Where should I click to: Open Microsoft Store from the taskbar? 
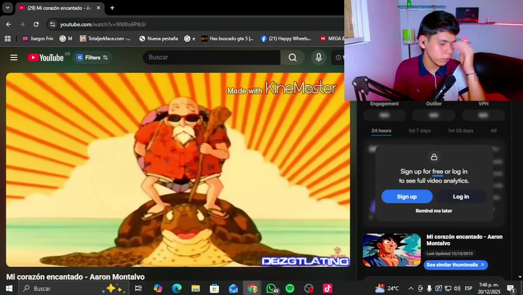(215, 288)
